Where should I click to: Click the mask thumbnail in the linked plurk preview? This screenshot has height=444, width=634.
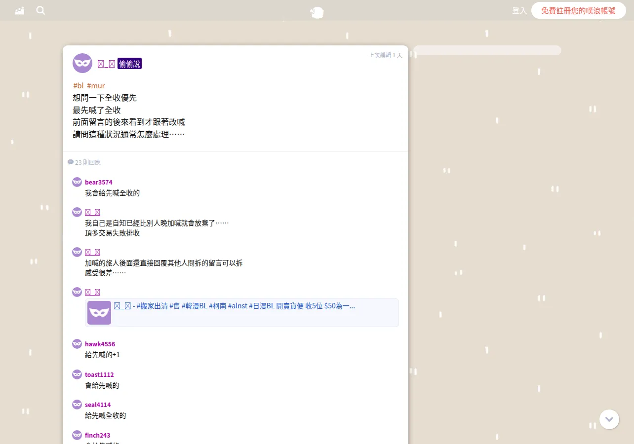click(x=99, y=313)
